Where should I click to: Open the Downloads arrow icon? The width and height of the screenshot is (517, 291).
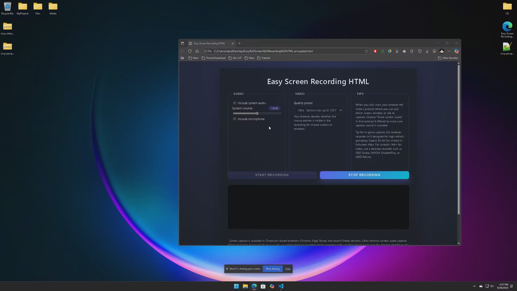click(427, 51)
